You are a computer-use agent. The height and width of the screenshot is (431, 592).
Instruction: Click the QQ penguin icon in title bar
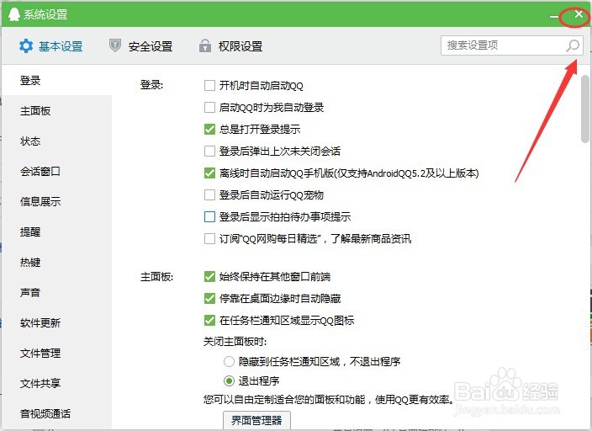point(14,14)
